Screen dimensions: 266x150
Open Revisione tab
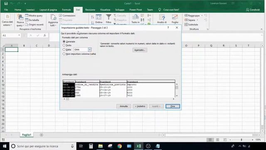(90, 10)
